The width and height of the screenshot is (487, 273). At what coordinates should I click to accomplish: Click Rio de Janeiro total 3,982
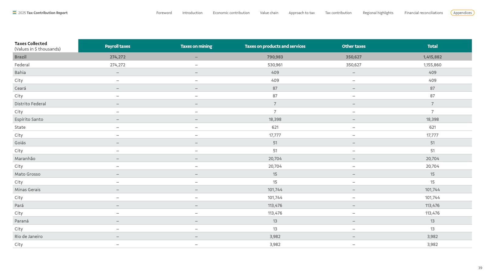click(432, 236)
